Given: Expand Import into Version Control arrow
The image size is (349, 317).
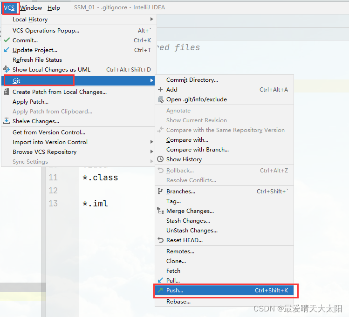Looking at the screenshot, I should [x=151, y=142].
